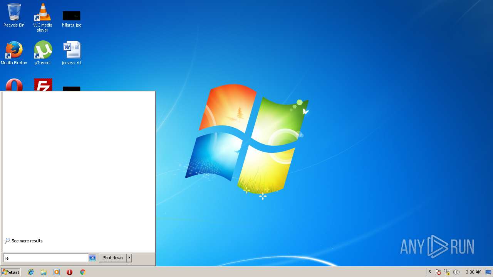Click the Shut down button

[x=113, y=258]
